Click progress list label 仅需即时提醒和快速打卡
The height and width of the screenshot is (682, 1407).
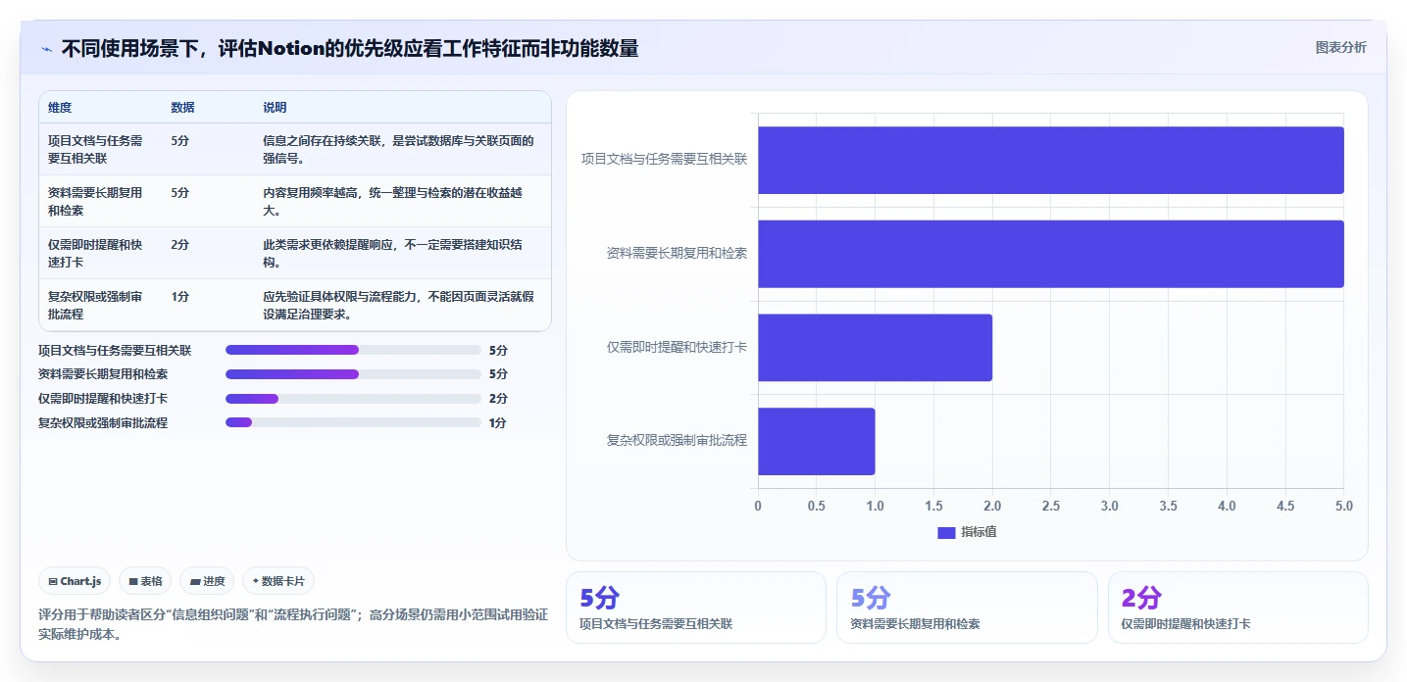[103, 399]
